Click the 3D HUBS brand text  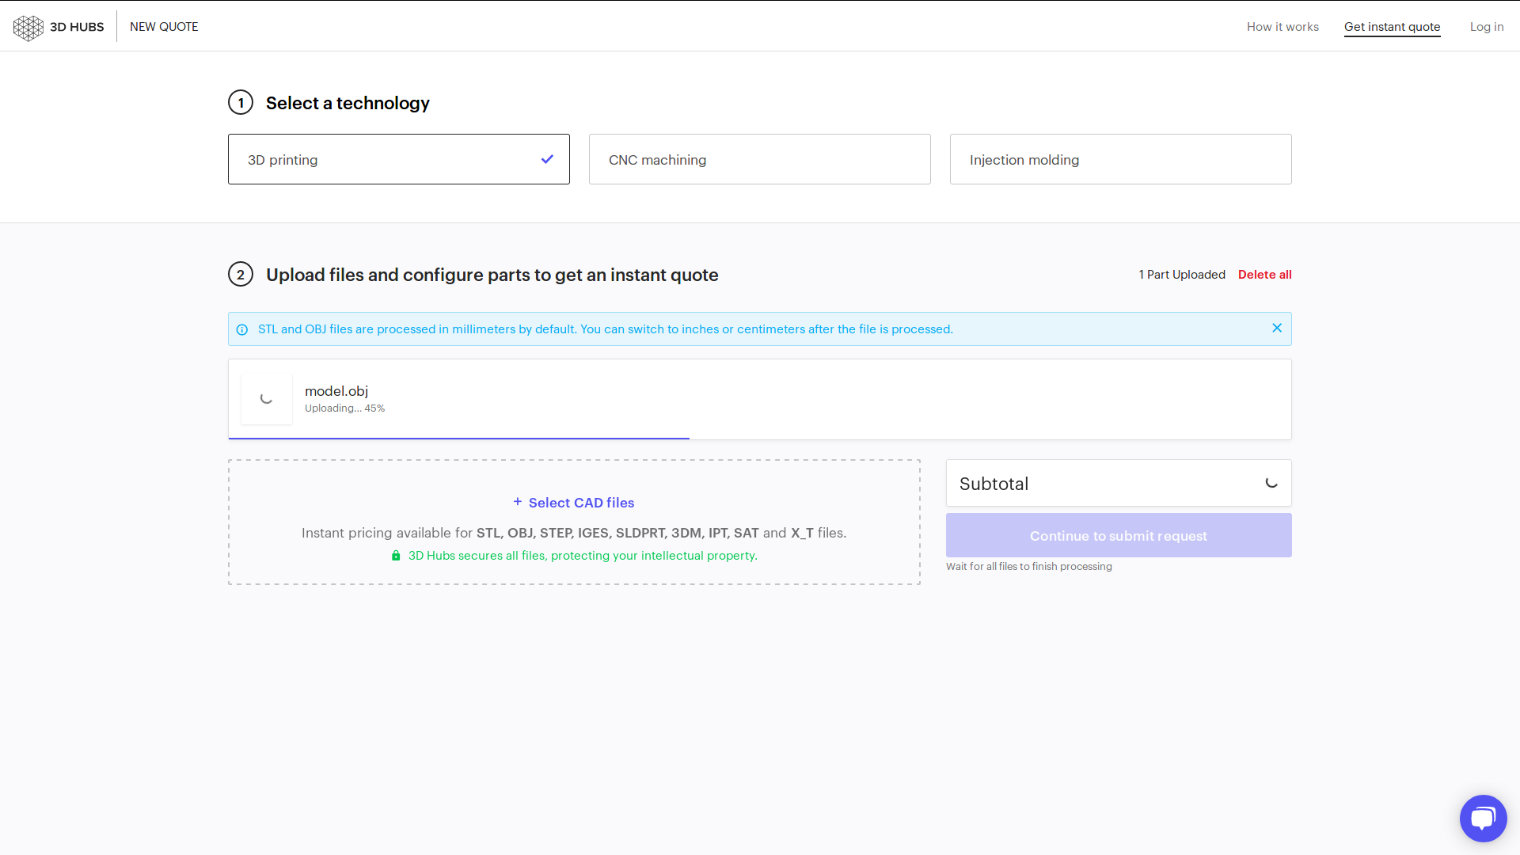(x=77, y=27)
